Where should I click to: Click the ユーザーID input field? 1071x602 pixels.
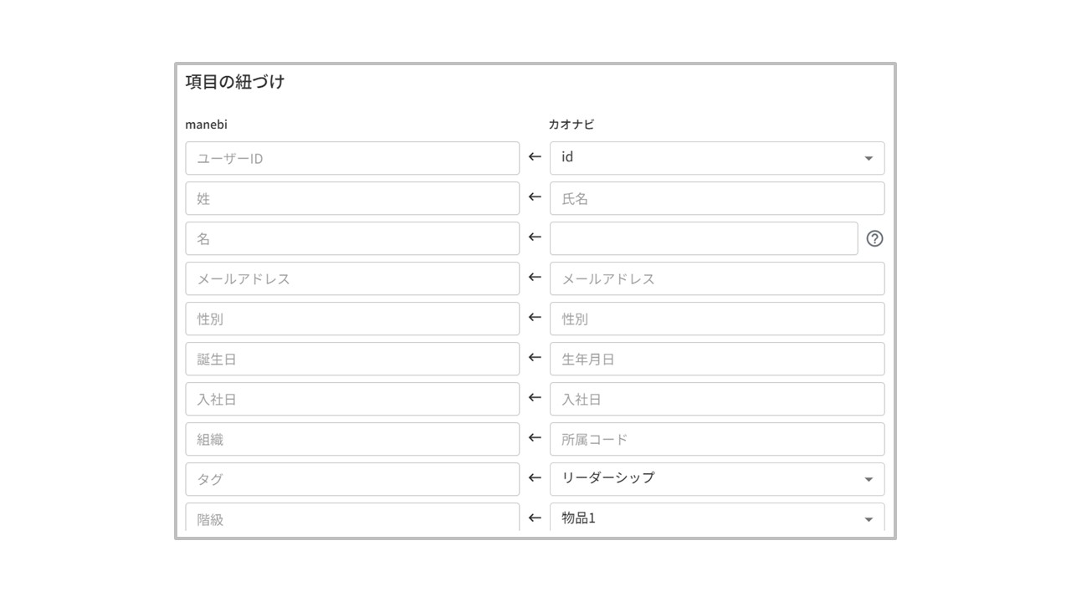pos(352,158)
